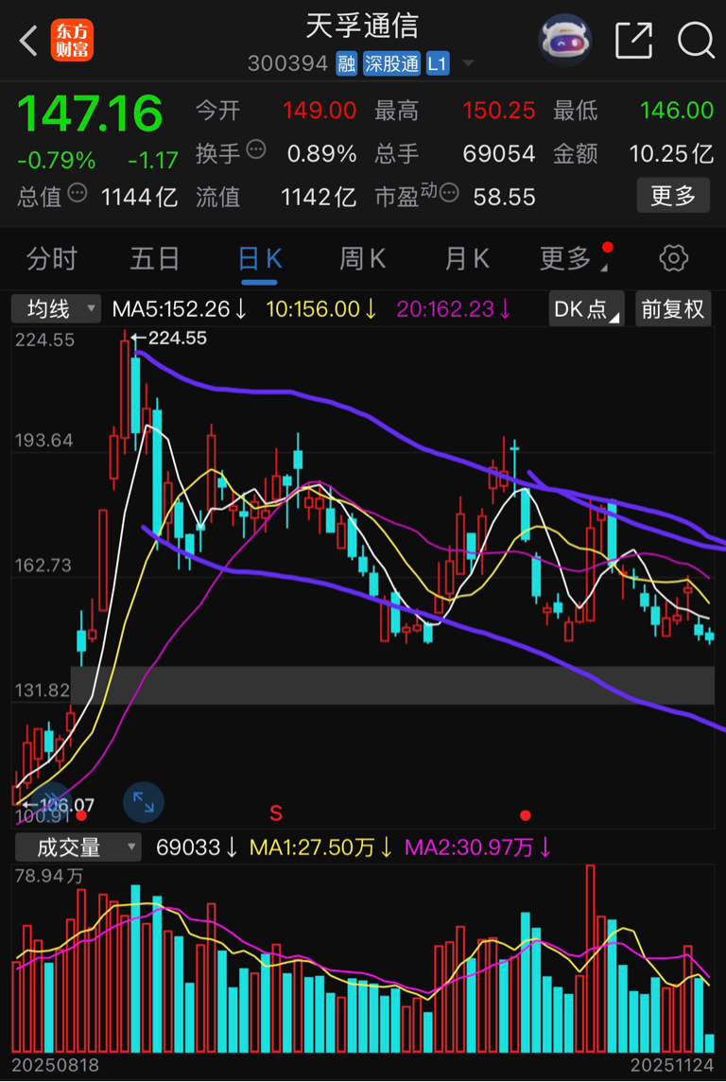Tap the L1 quote level badge
This screenshot has width=726, height=1082.
[437, 64]
